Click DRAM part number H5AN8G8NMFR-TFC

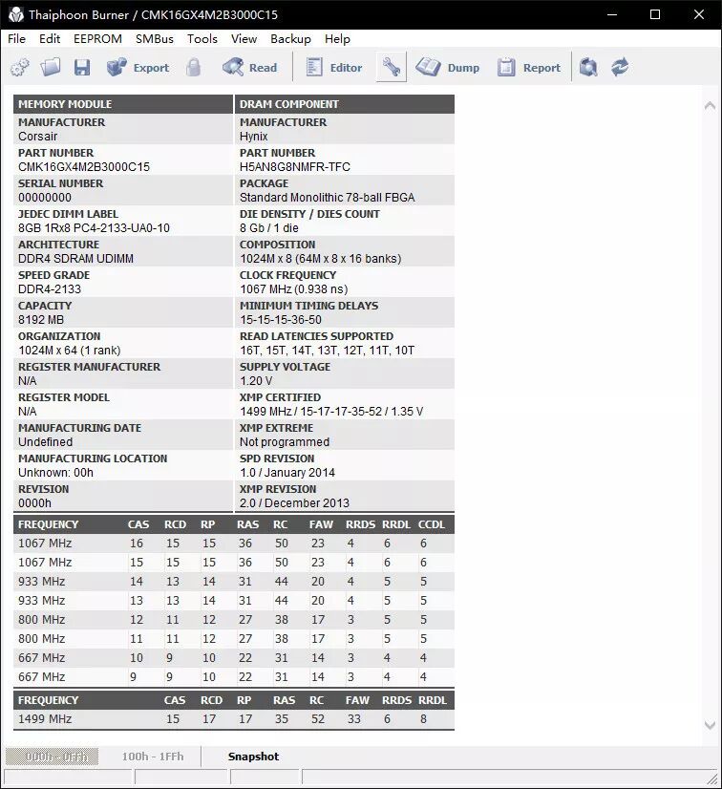coord(295,166)
